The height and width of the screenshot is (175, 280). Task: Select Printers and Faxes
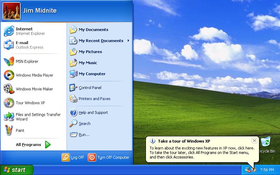[x=94, y=99]
